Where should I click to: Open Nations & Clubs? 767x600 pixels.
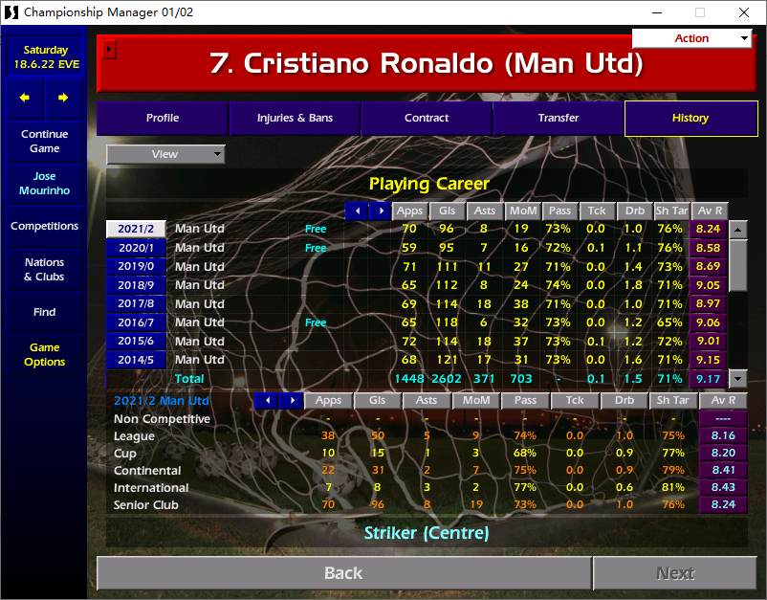point(45,270)
